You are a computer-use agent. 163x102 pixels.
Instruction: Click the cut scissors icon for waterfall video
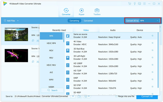(x=38, y=41)
